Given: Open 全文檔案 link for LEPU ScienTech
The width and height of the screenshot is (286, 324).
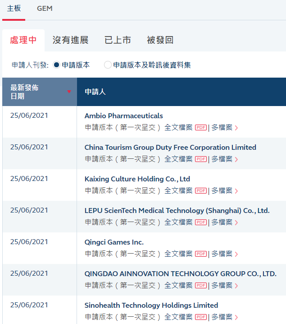Looking at the screenshot, I should point(178,222).
